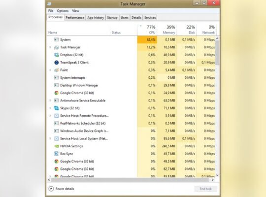Sort by the Status column header
Screen dimensions: 266x197
123,30
